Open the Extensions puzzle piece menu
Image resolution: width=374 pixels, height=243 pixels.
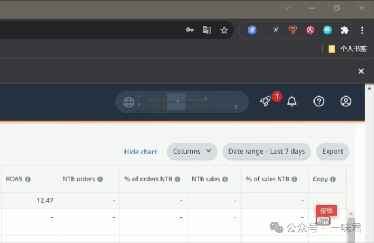tap(345, 30)
